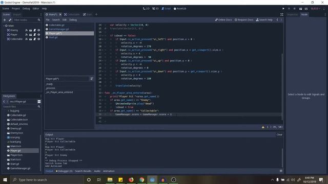
Task: Click the warning triangle in script status bar
Action: pyautogui.click(x=263, y=127)
